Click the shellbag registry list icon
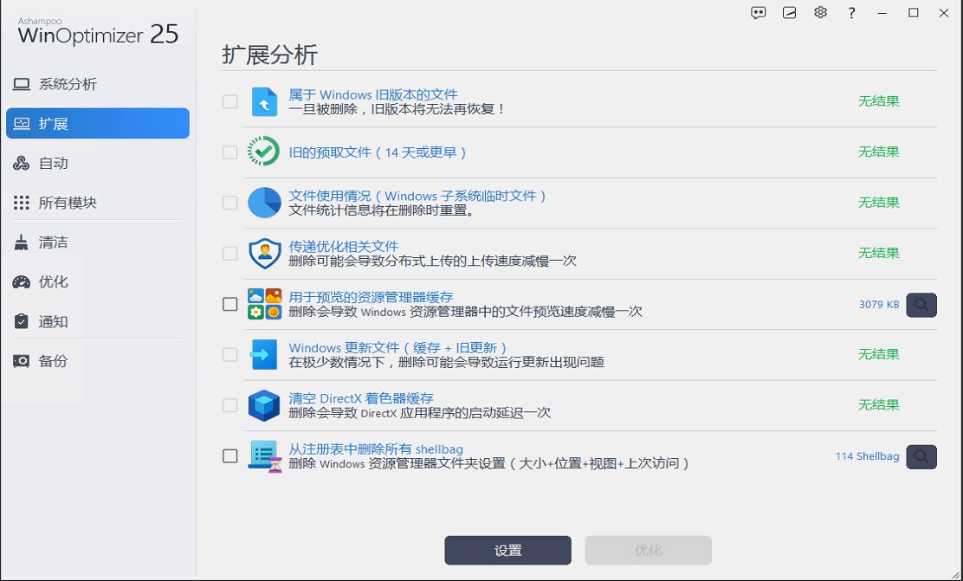 coord(265,456)
